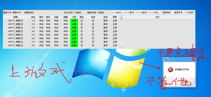Click the 免修 column header

[93, 17]
